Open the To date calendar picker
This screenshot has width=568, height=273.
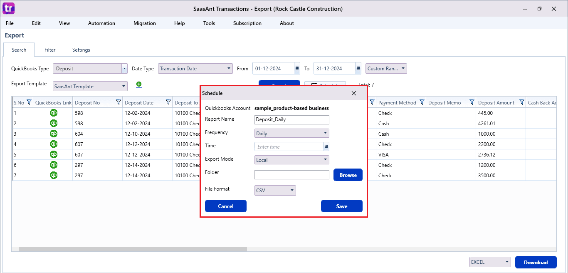(x=358, y=69)
